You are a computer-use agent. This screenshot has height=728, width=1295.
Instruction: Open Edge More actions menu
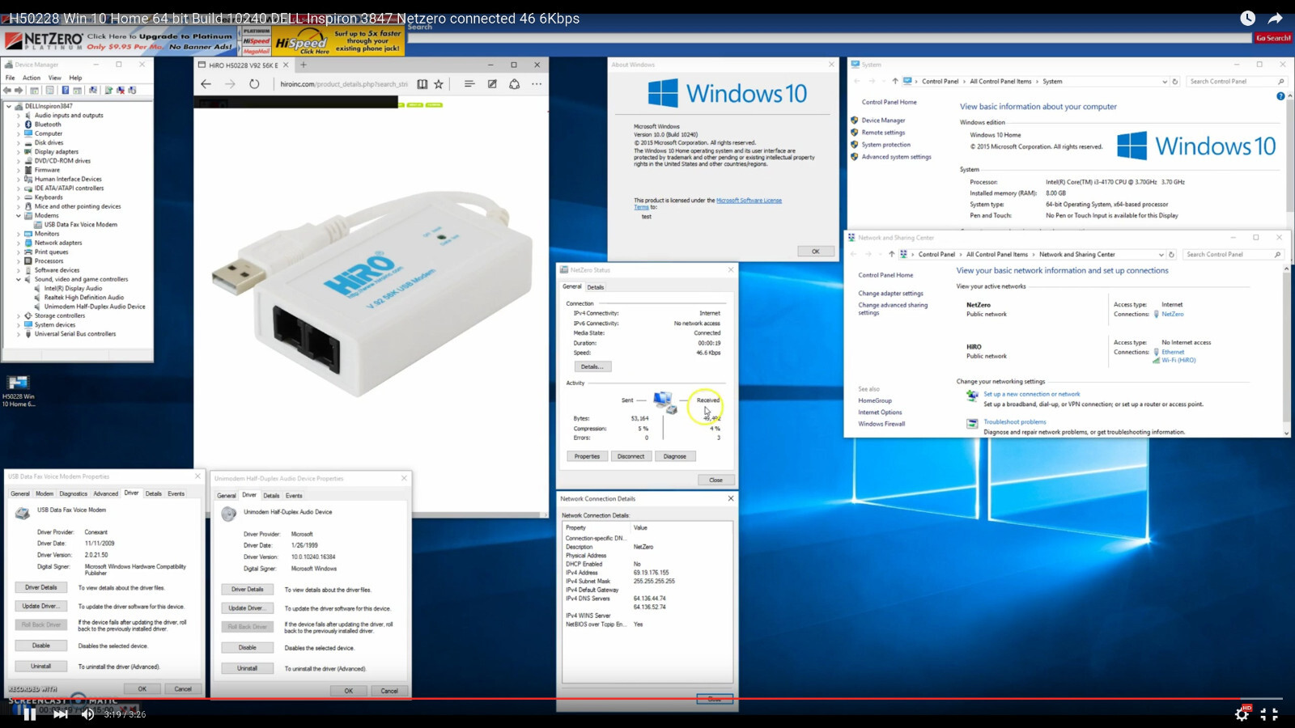point(537,84)
